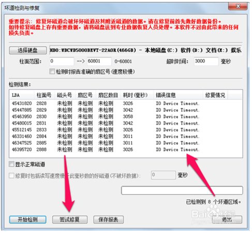252x233 pixels.
Task: Click the 磁头号 column header
Action: (65, 95)
